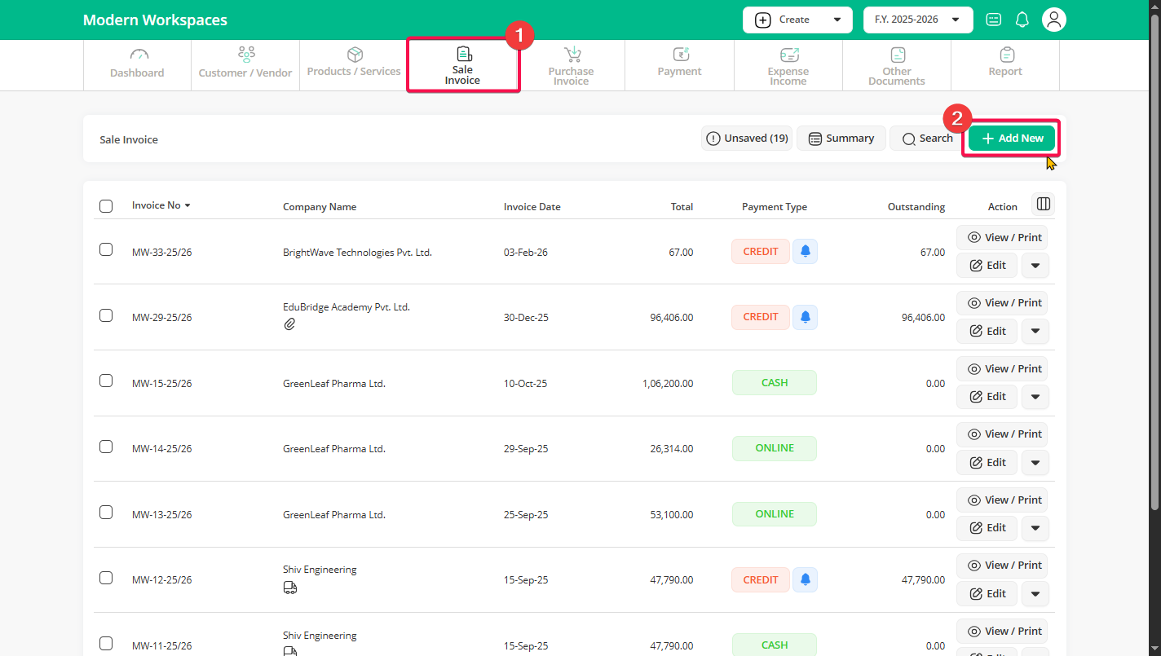Screen dimensions: 1161x656
Task: Click the Add New button
Action: (1012, 139)
